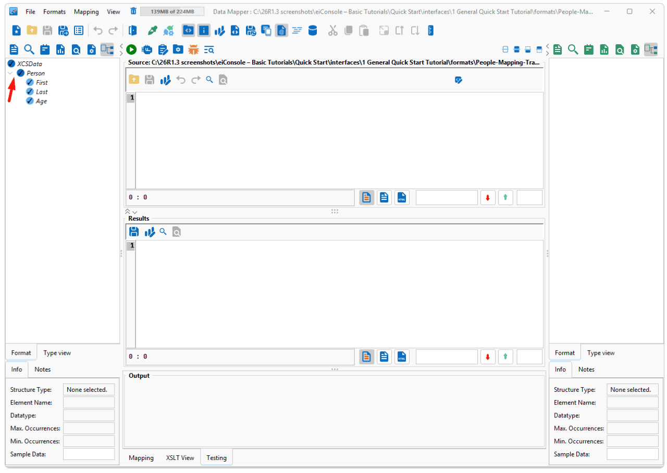
Task: Run the test with the green play icon
Action: tap(131, 49)
